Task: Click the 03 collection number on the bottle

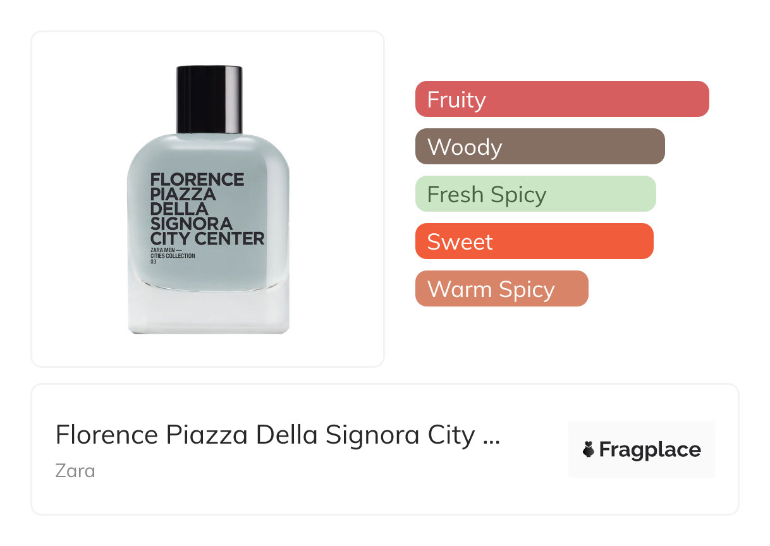Action: pyautogui.click(x=153, y=262)
